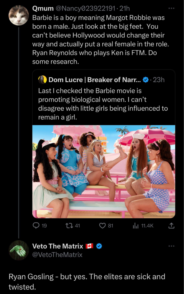Click Veto's reply text about Ryan Gosling
This screenshot has height=294, width=184.
[87, 282]
